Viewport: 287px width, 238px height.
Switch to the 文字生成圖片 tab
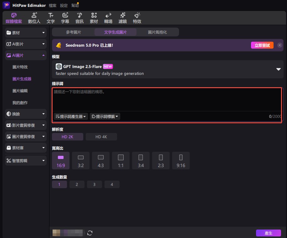point(115,32)
